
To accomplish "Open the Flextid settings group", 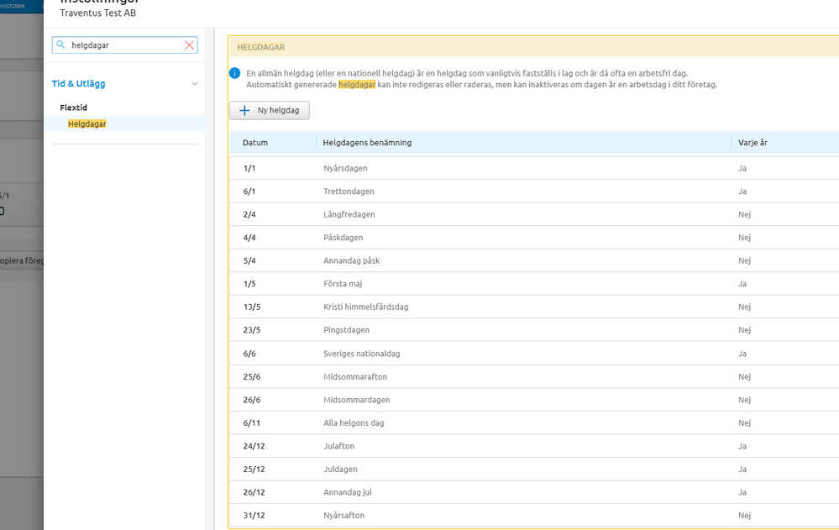I will [74, 108].
